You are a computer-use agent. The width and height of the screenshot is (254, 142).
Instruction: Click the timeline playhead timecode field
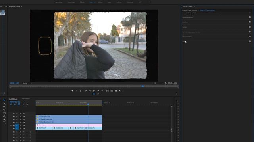coord(15,102)
